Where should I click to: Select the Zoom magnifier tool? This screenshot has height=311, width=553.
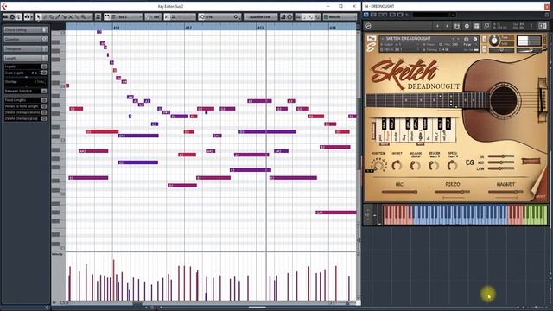83,16
